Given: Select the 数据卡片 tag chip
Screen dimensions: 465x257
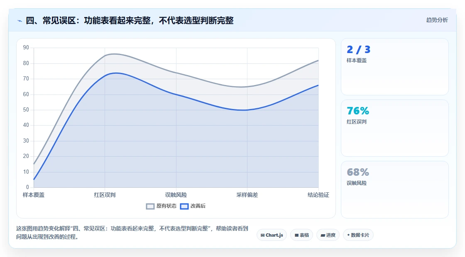Looking at the screenshot, I should 358,235.
